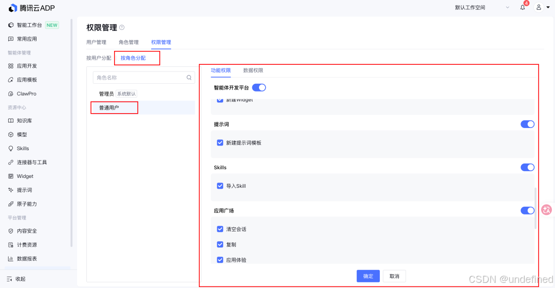The height and width of the screenshot is (288, 555).
Task: Click the sidebar vertical scrollbar
Action: 71,133
